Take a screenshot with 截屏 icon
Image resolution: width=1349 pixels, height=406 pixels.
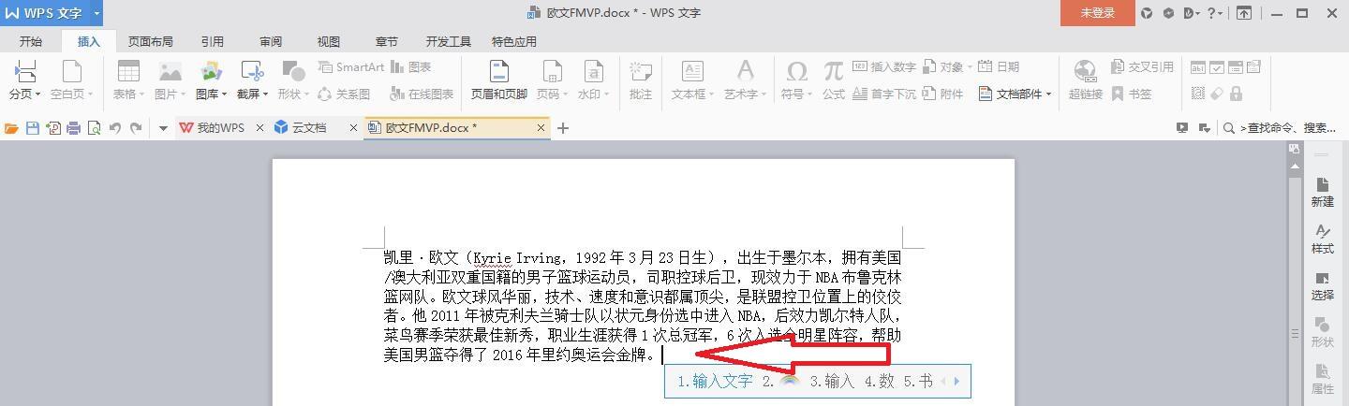pos(251,71)
